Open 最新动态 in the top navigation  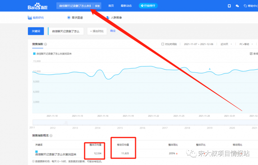(x=126, y=6)
